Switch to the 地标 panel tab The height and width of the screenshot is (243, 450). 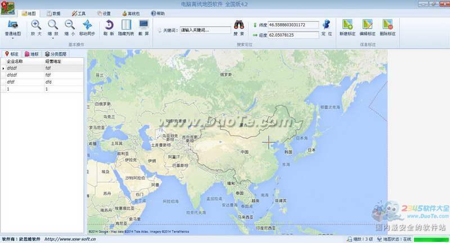tap(31, 54)
